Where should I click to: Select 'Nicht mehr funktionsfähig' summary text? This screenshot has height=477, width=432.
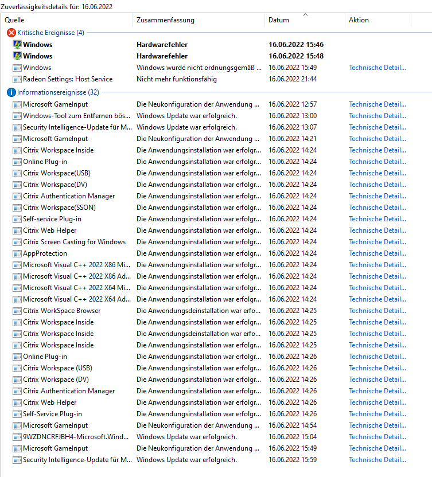point(177,79)
